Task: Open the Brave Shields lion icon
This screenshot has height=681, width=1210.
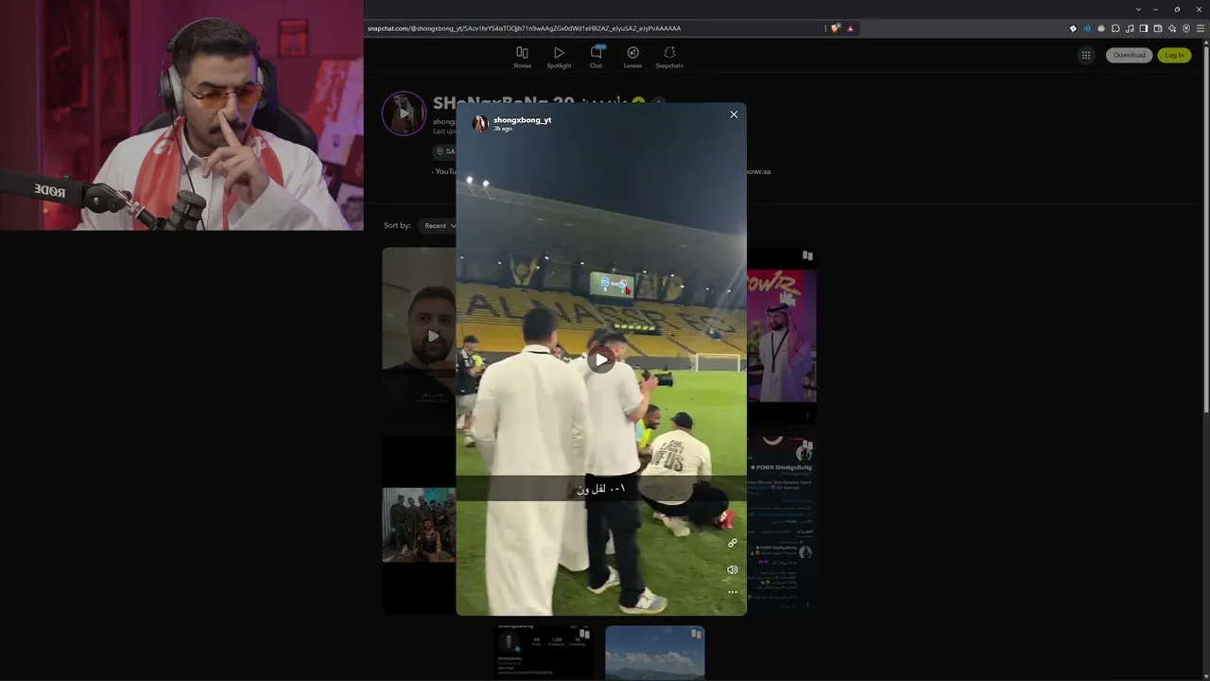Action: tap(836, 28)
